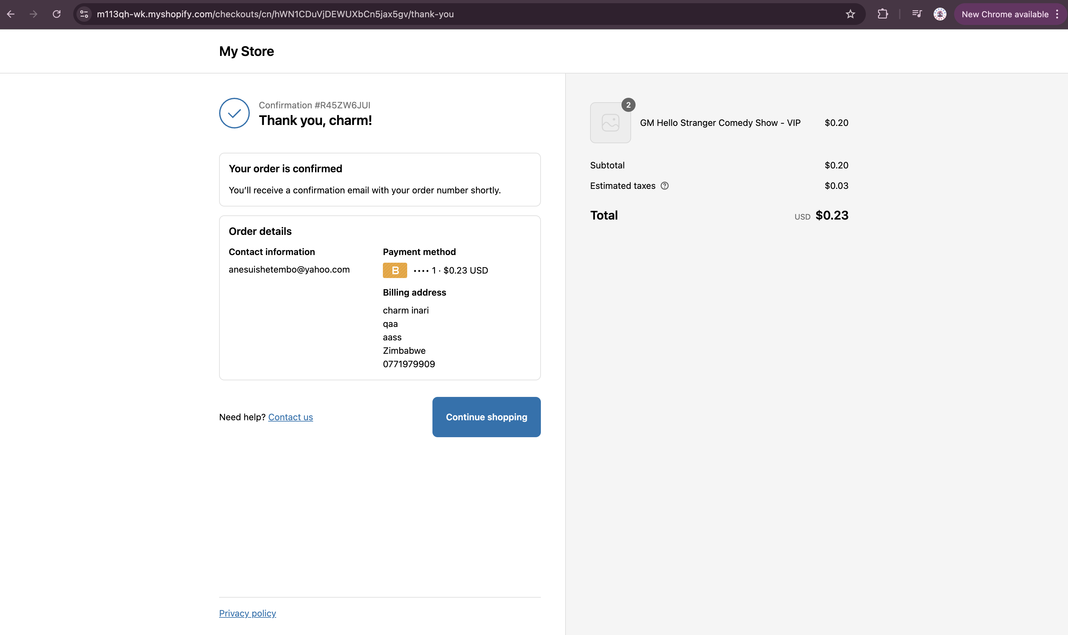Click the estimated taxes help icon

click(665, 186)
